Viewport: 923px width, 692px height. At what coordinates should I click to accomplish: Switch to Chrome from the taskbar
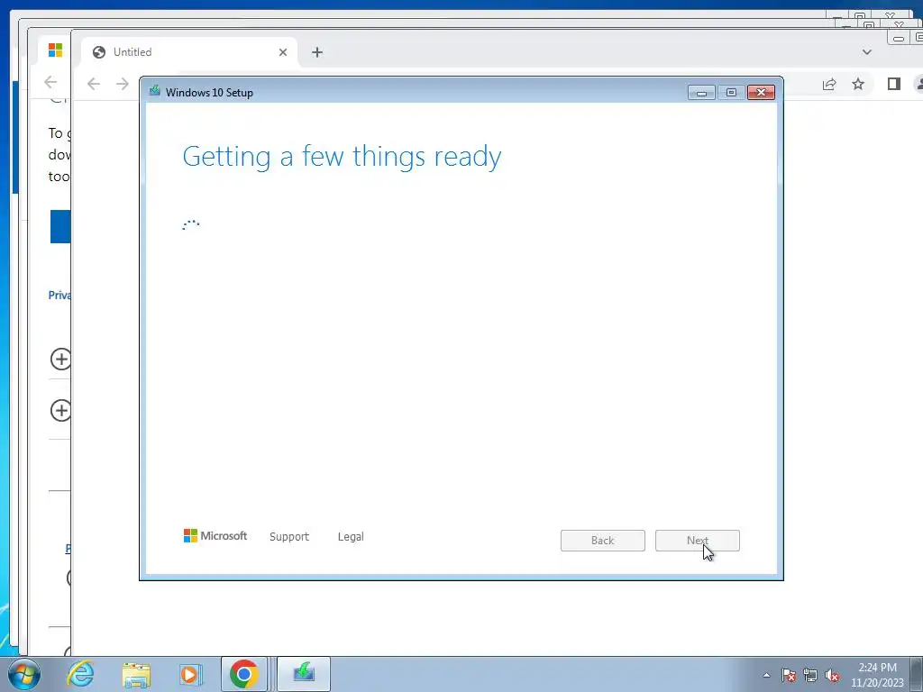(244, 674)
